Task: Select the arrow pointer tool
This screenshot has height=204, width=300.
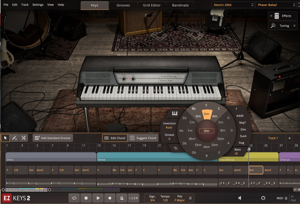Action: tap(5, 138)
